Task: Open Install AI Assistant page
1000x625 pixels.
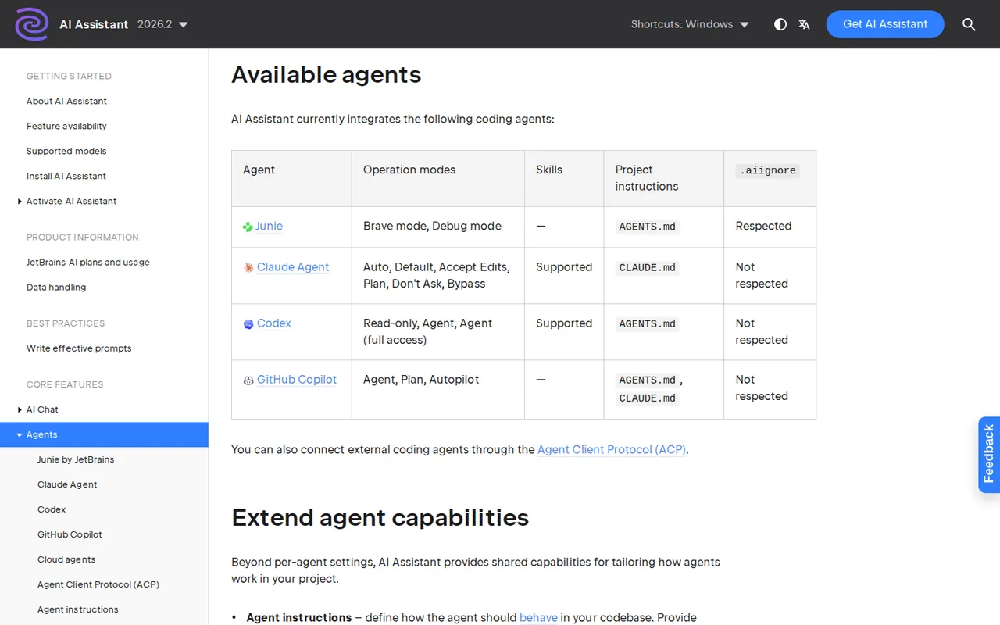Action: coord(66,176)
